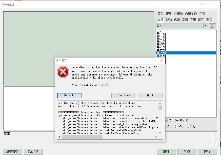The image size is (221, 155).
Task: Click the red error icon in dialog
Action: pos(63,72)
